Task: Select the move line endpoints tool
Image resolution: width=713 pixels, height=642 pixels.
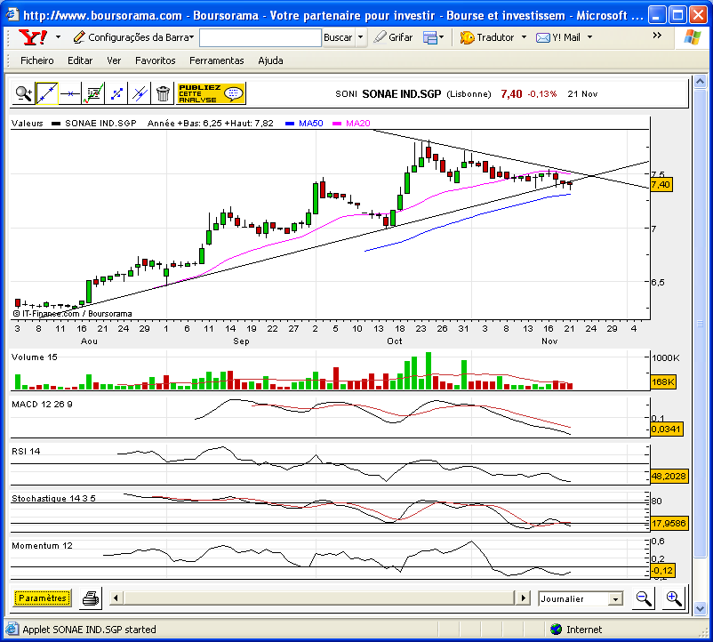Action: pyautogui.click(x=116, y=93)
